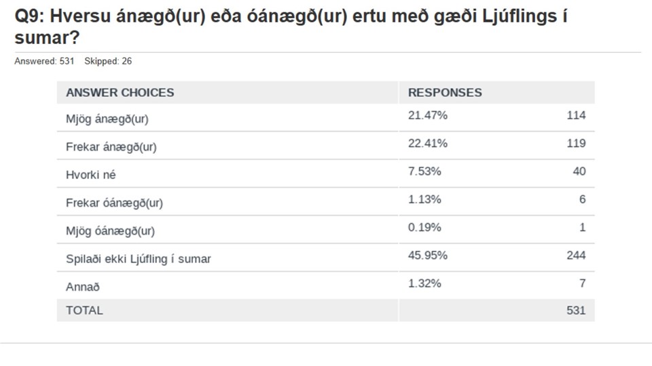The height and width of the screenshot is (366, 652).
Task: Select the Frekar óánægð(ur) row label
Action: [x=114, y=203]
